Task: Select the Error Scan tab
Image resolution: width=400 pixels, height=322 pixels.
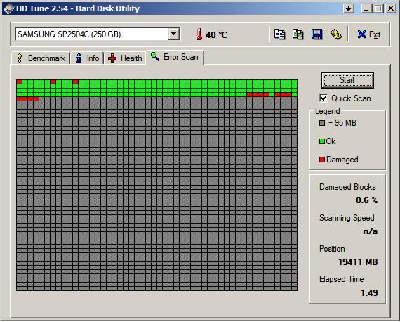Action: pyautogui.click(x=175, y=57)
